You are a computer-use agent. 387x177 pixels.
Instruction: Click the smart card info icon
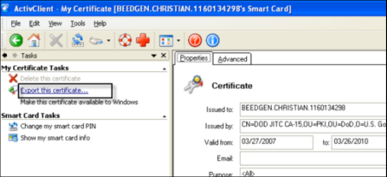[x=13, y=138]
